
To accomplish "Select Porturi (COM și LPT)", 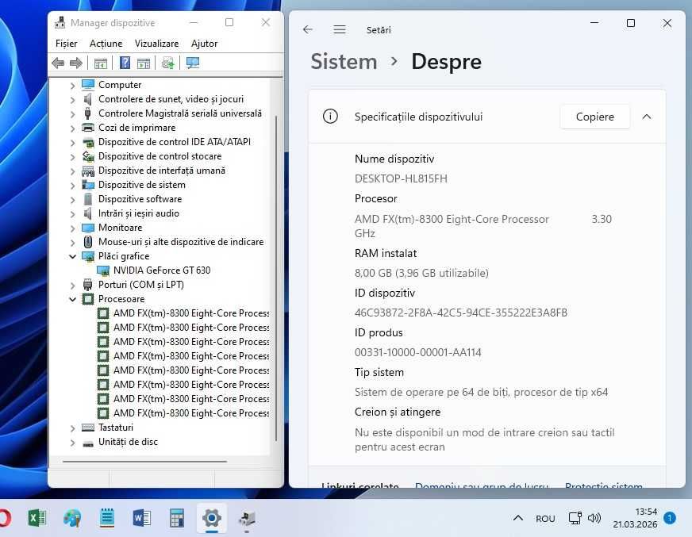I will 140,285.
